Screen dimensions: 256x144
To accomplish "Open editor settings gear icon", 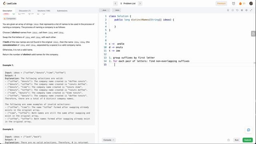I will pyautogui.click(x=246, y=10).
